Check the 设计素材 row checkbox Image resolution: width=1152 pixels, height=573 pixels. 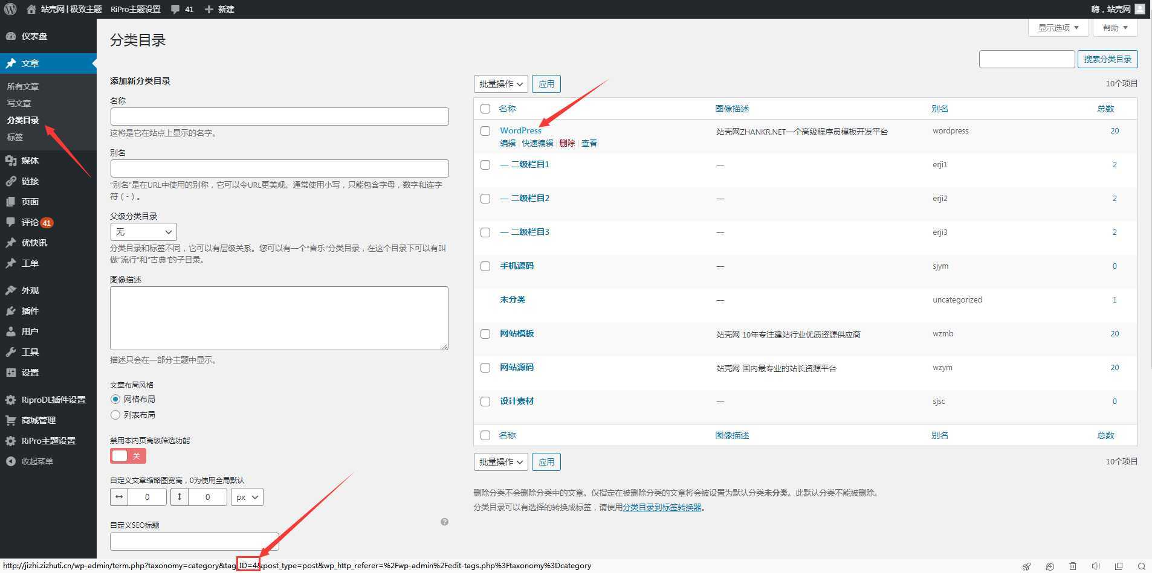pyautogui.click(x=485, y=402)
